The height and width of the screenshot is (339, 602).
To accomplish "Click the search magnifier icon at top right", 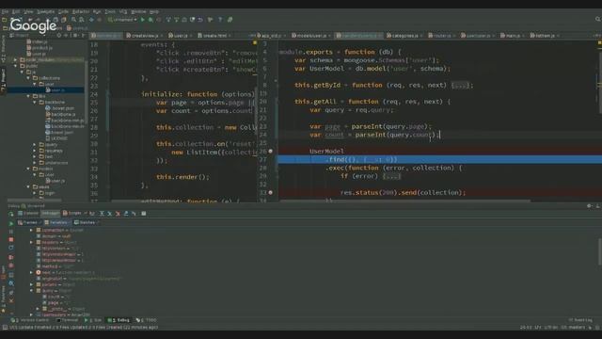I will (x=598, y=19).
